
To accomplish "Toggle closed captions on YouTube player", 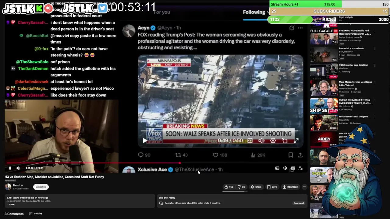I will click(277, 168).
